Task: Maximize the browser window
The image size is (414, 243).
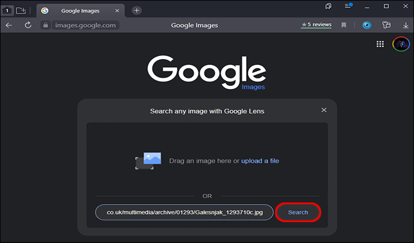Action: point(386,6)
